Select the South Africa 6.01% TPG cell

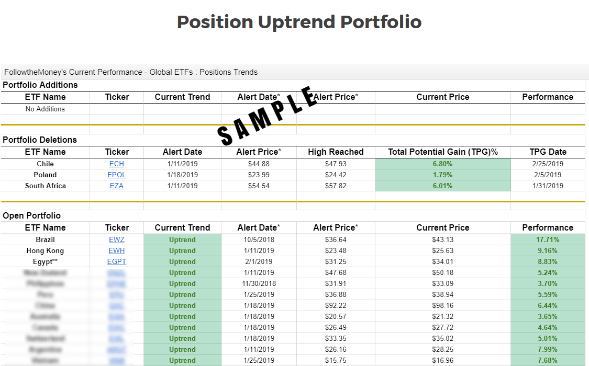pyautogui.click(x=442, y=186)
